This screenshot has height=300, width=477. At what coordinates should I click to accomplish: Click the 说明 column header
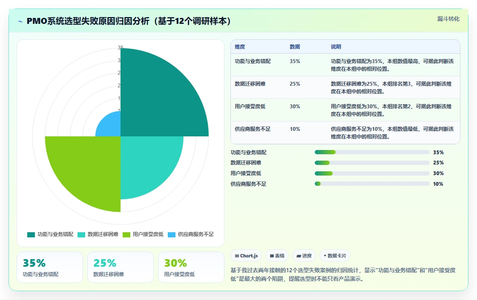pos(336,47)
